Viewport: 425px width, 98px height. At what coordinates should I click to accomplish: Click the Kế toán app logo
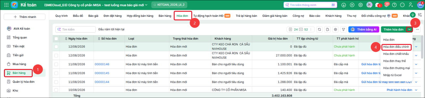pyautogui.click(x=15, y=5)
